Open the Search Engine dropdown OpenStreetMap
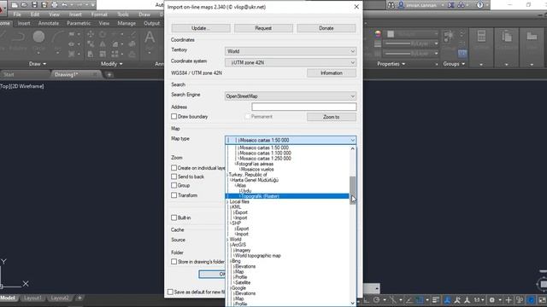The image size is (547, 307). tap(291, 96)
